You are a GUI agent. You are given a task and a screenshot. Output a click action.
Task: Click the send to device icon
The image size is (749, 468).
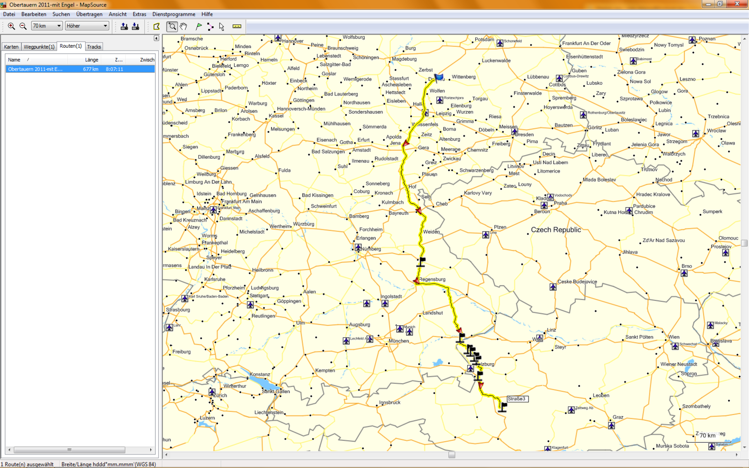pos(124,26)
